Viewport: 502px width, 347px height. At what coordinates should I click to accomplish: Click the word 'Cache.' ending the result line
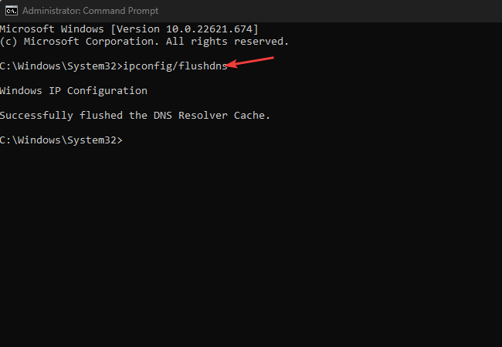point(252,116)
